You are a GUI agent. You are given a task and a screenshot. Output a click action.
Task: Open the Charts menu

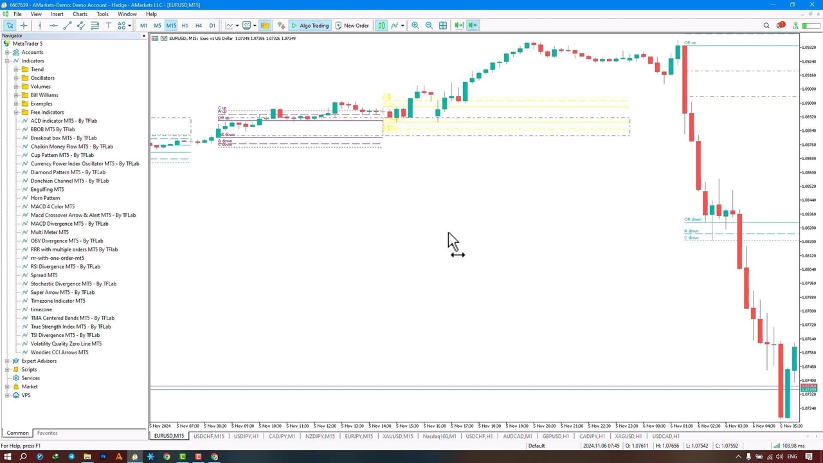pyautogui.click(x=80, y=14)
